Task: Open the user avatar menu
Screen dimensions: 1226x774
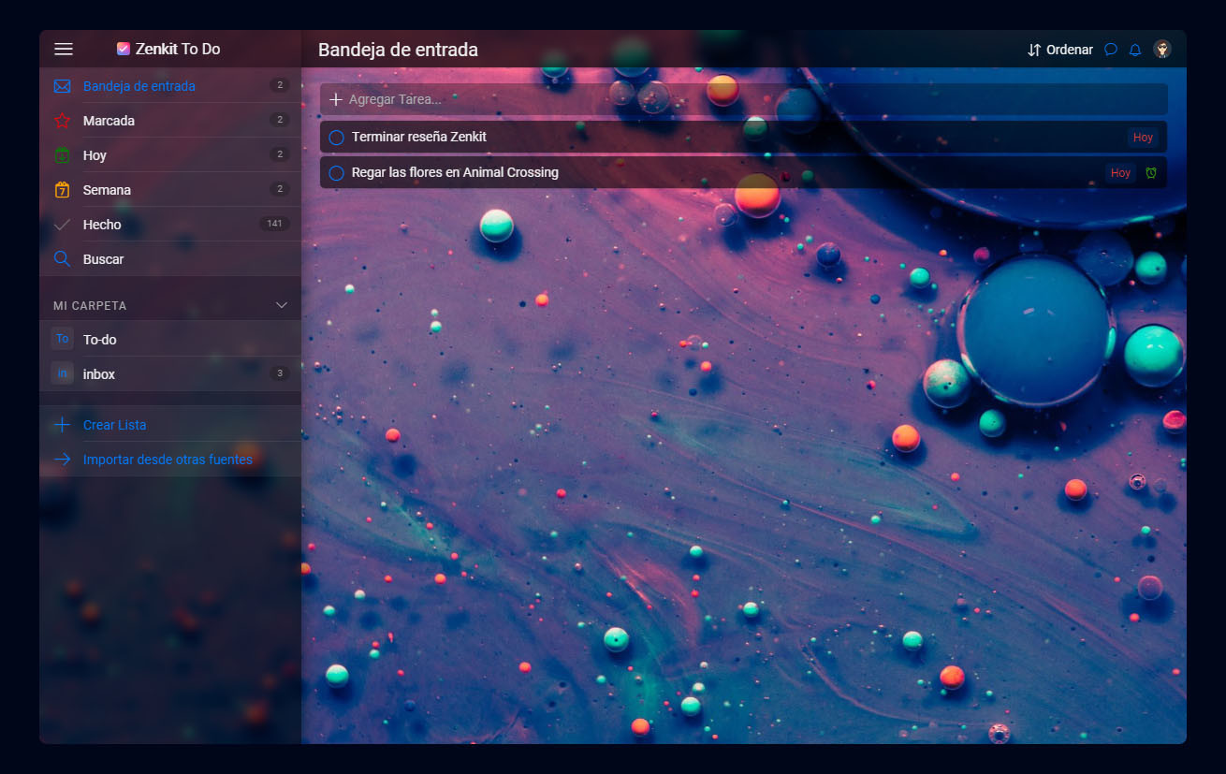Action: click(1162, 50)
